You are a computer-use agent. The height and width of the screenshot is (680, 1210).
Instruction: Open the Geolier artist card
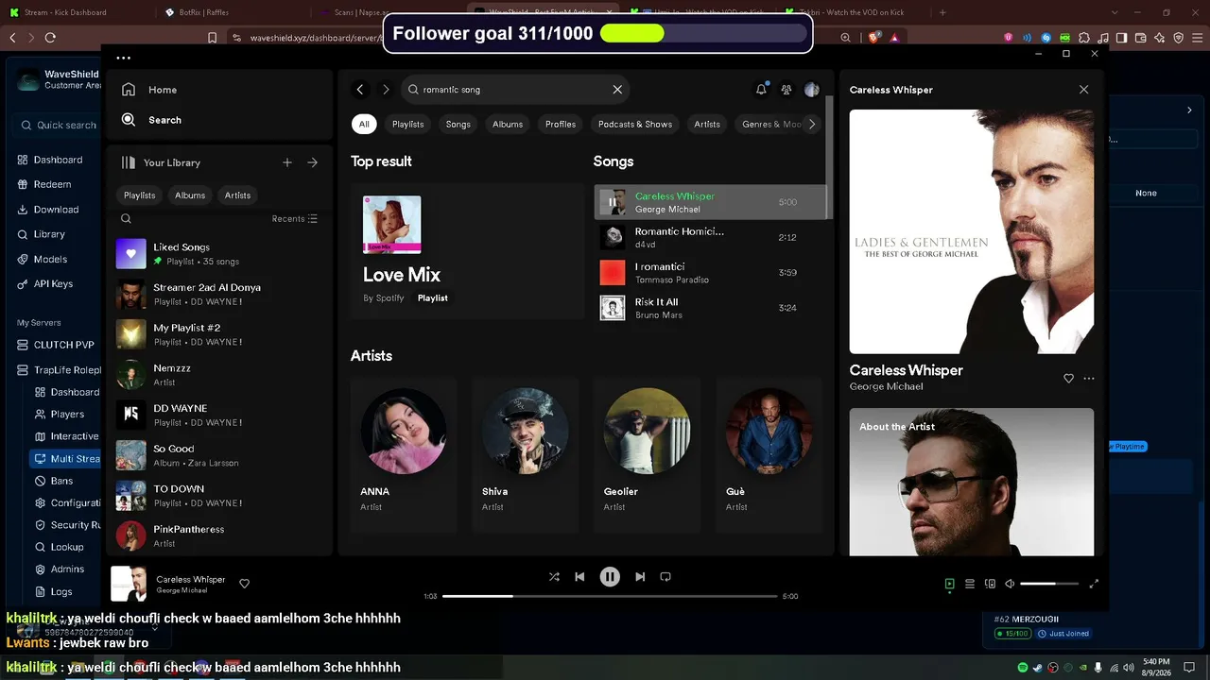648,454
